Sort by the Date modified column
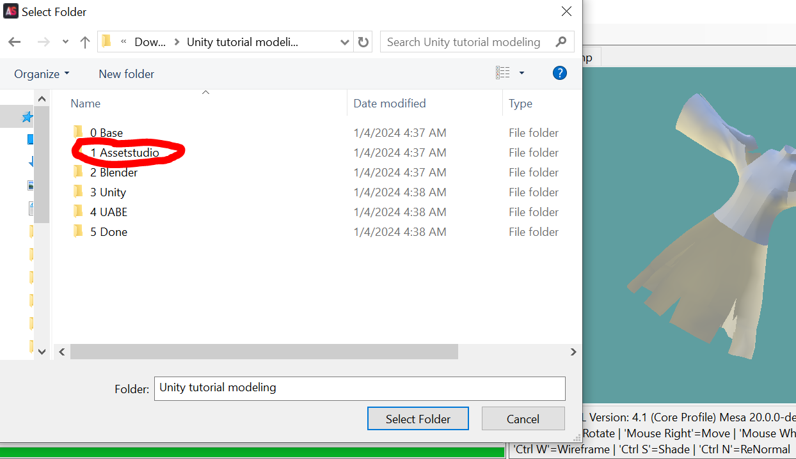 [x=389, y=104]
